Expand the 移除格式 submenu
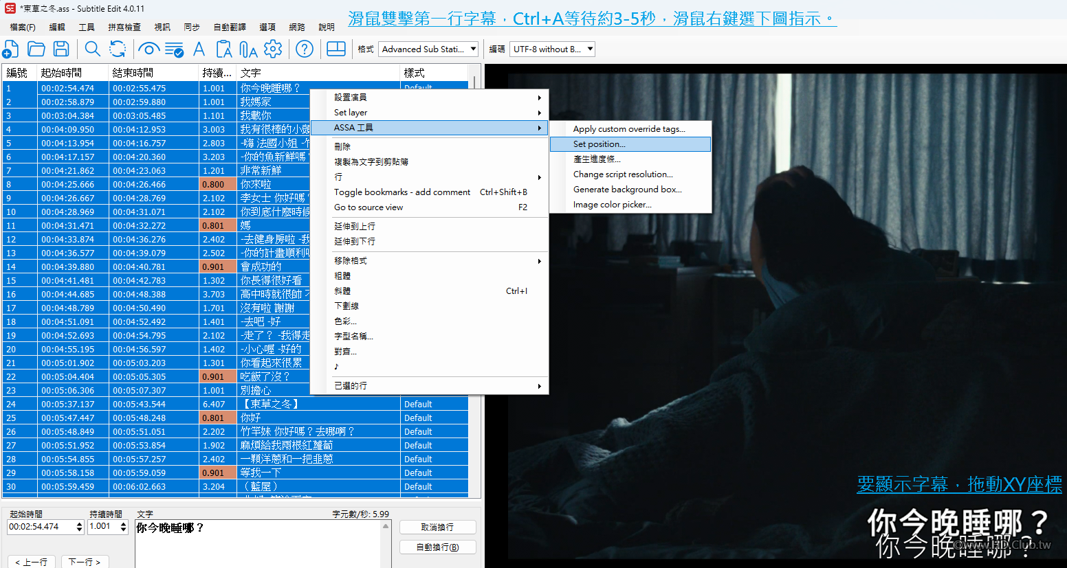The height and width of the screenshot is (568, 1067). (430, 261)
